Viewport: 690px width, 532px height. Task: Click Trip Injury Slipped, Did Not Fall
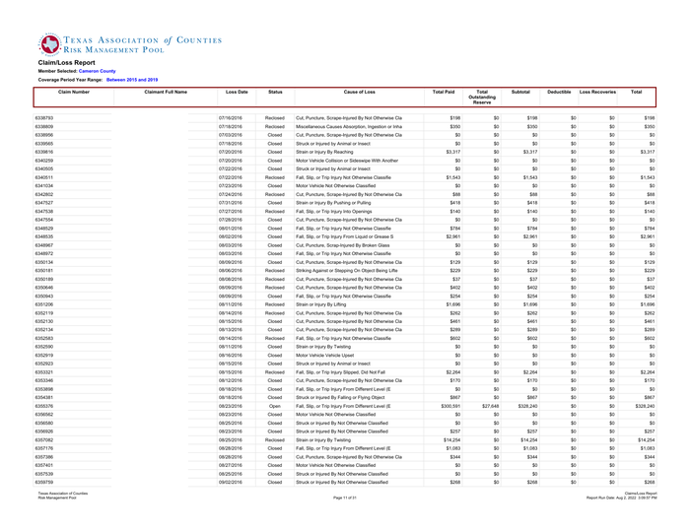pyautogui.click(x=341, y=372)
